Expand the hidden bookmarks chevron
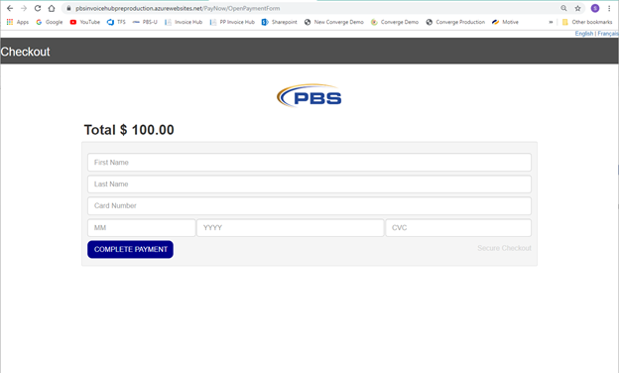The height and width of the screenshot is (373, 619). (x=551, y=22)
